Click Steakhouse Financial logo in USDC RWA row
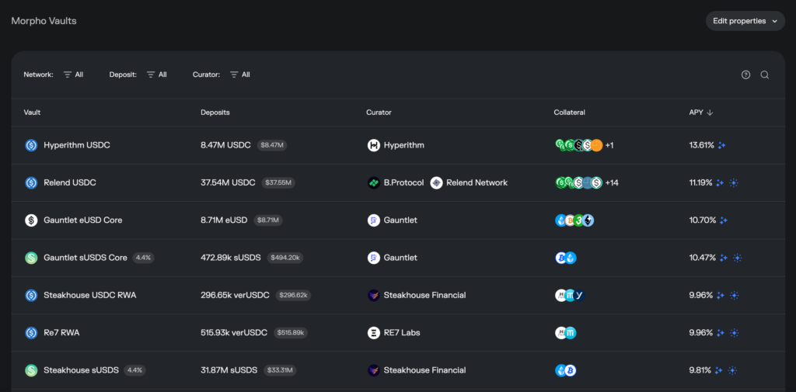The width and height of the screenshot is (796, 392). pos(374,295)
